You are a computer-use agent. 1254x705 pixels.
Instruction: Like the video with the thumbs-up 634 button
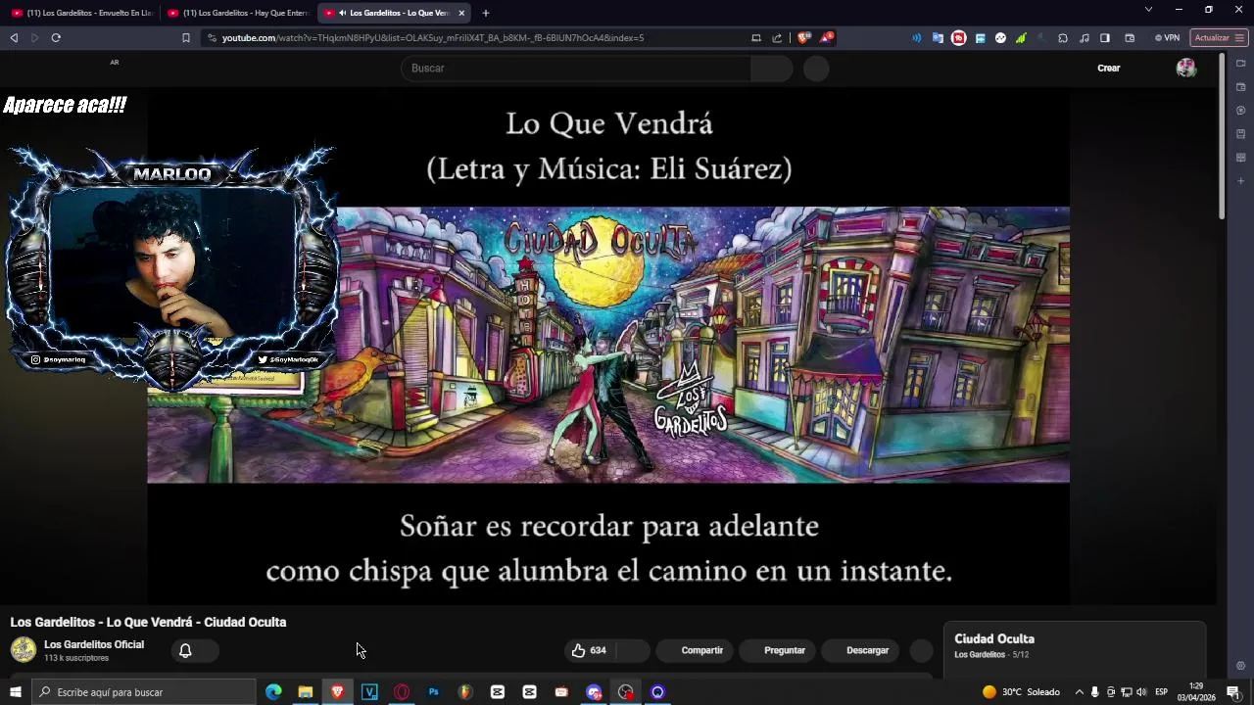click(590, 650)
